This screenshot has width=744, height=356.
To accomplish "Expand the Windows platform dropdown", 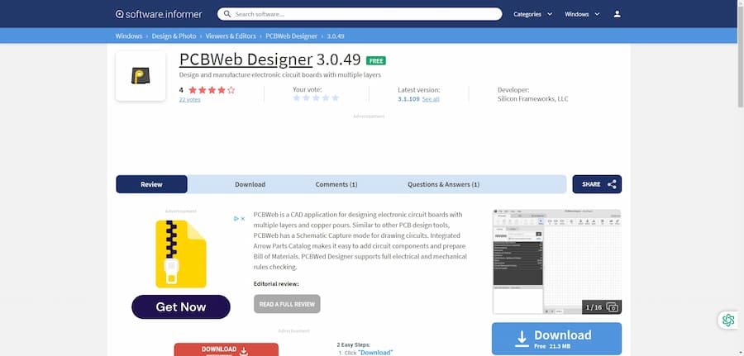I will tap(582, 14).
